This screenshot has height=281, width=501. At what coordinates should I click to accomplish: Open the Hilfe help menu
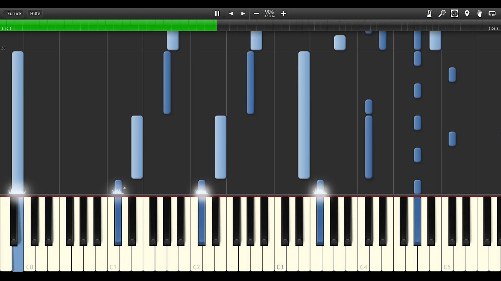[35, 13]
